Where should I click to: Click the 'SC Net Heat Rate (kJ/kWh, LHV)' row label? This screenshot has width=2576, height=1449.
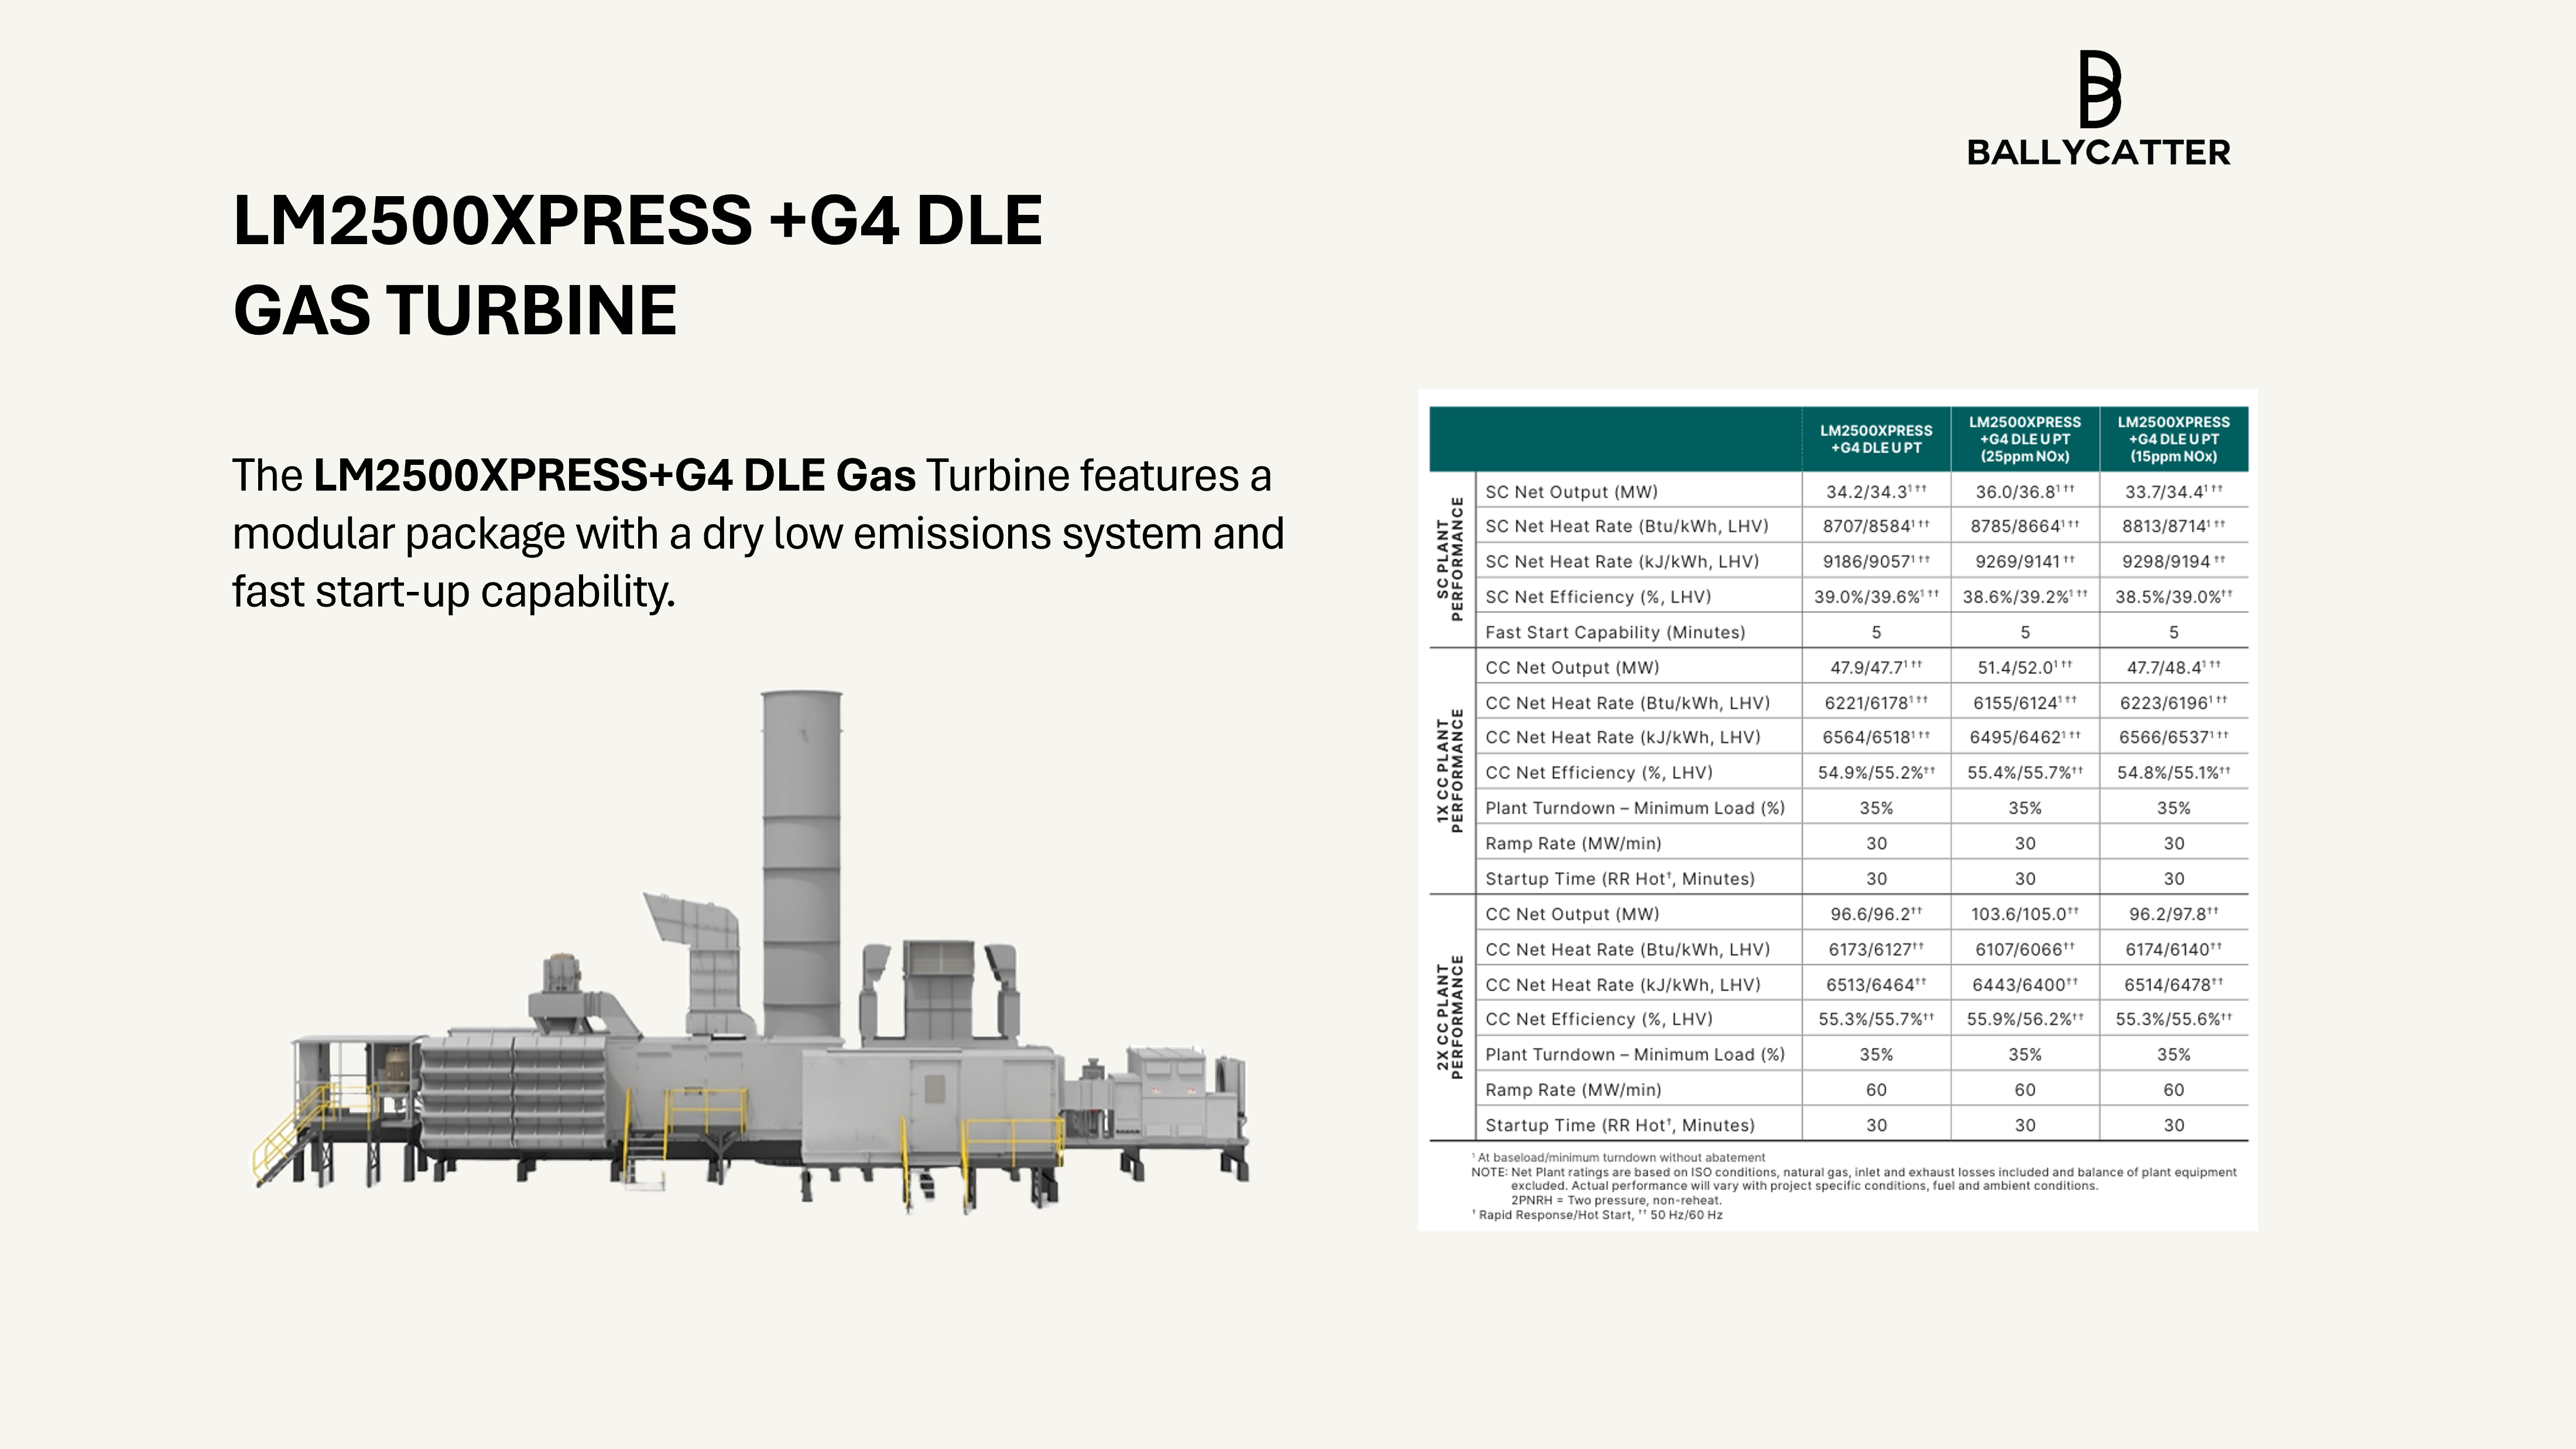pyautogui.click(x=1622, y=562)
